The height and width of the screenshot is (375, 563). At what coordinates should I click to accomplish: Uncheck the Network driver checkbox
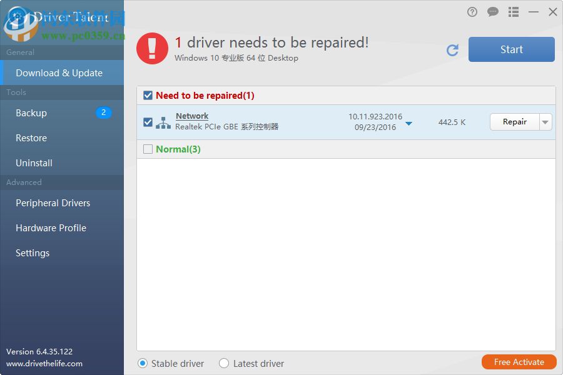148,122
